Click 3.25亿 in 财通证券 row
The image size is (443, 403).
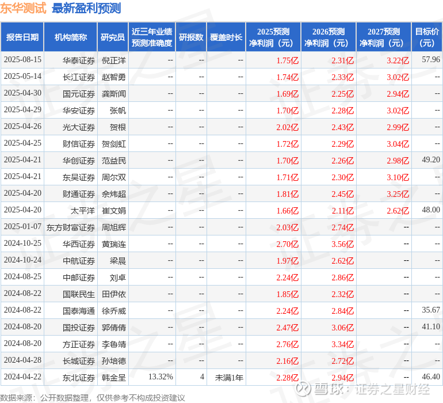tap(398, 194)
